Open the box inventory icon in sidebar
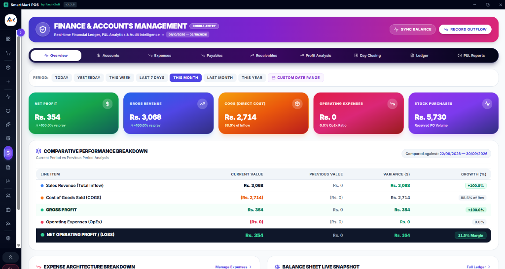505x269 pixels. pyautogui.click(x=8, y=67)
